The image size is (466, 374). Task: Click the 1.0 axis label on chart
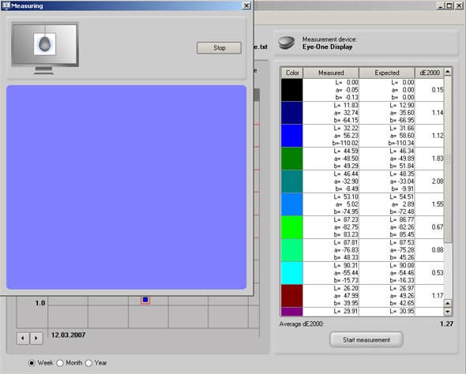(x=40, y=303)
